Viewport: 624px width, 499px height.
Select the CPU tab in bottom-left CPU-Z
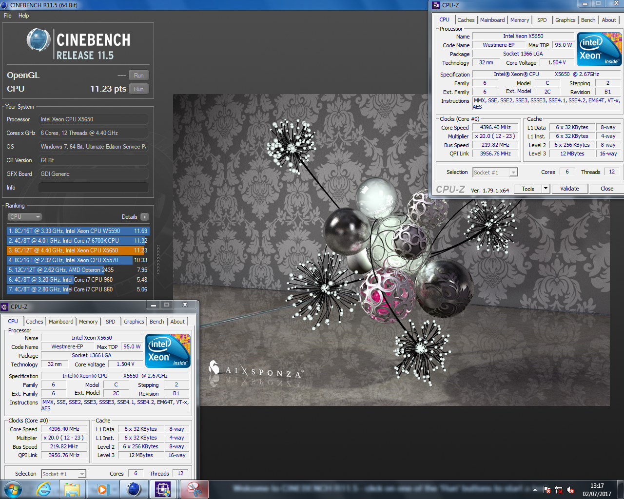tap(13, 321)
